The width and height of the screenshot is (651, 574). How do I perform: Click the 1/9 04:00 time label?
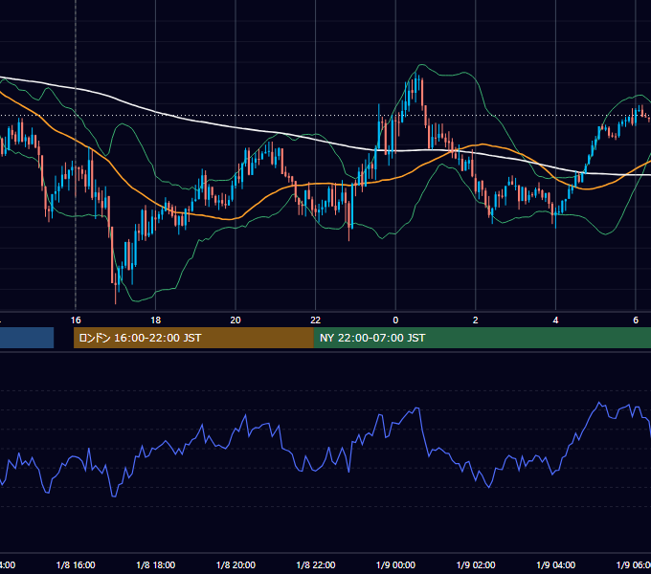(x=556, y=564)
